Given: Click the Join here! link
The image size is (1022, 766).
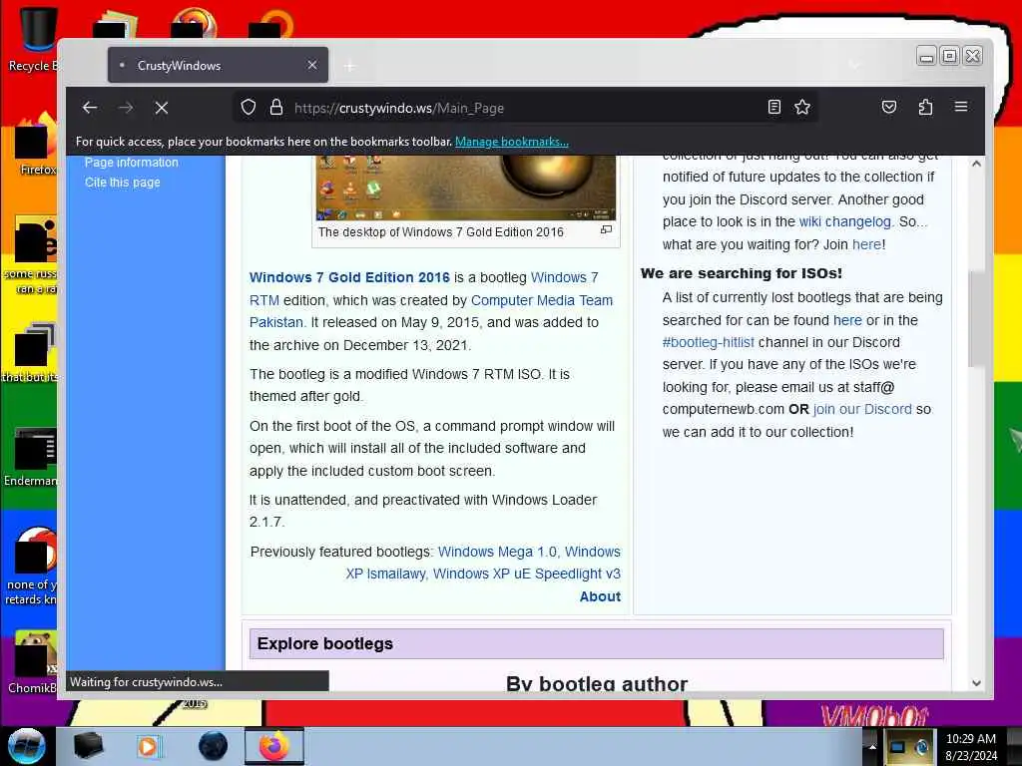Looking at the screenshot, I should click(x=867, y=244).
